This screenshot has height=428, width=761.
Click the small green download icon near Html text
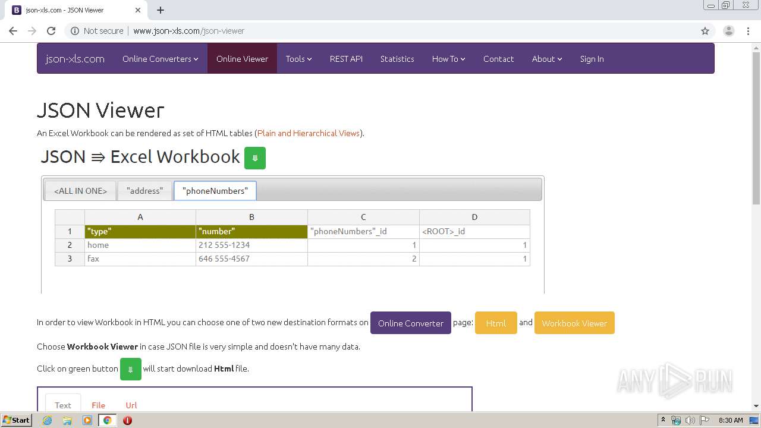[x=131, y=369]
